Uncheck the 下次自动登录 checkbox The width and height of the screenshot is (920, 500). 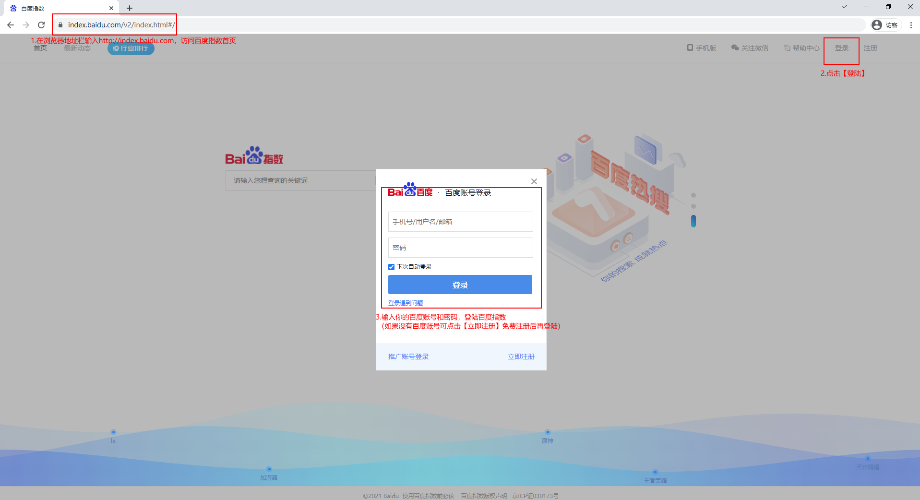pos(391,267)
